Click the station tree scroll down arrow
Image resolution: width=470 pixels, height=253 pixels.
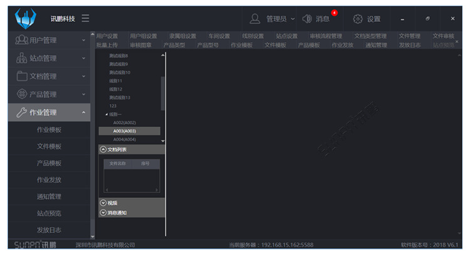coord(163,141)
